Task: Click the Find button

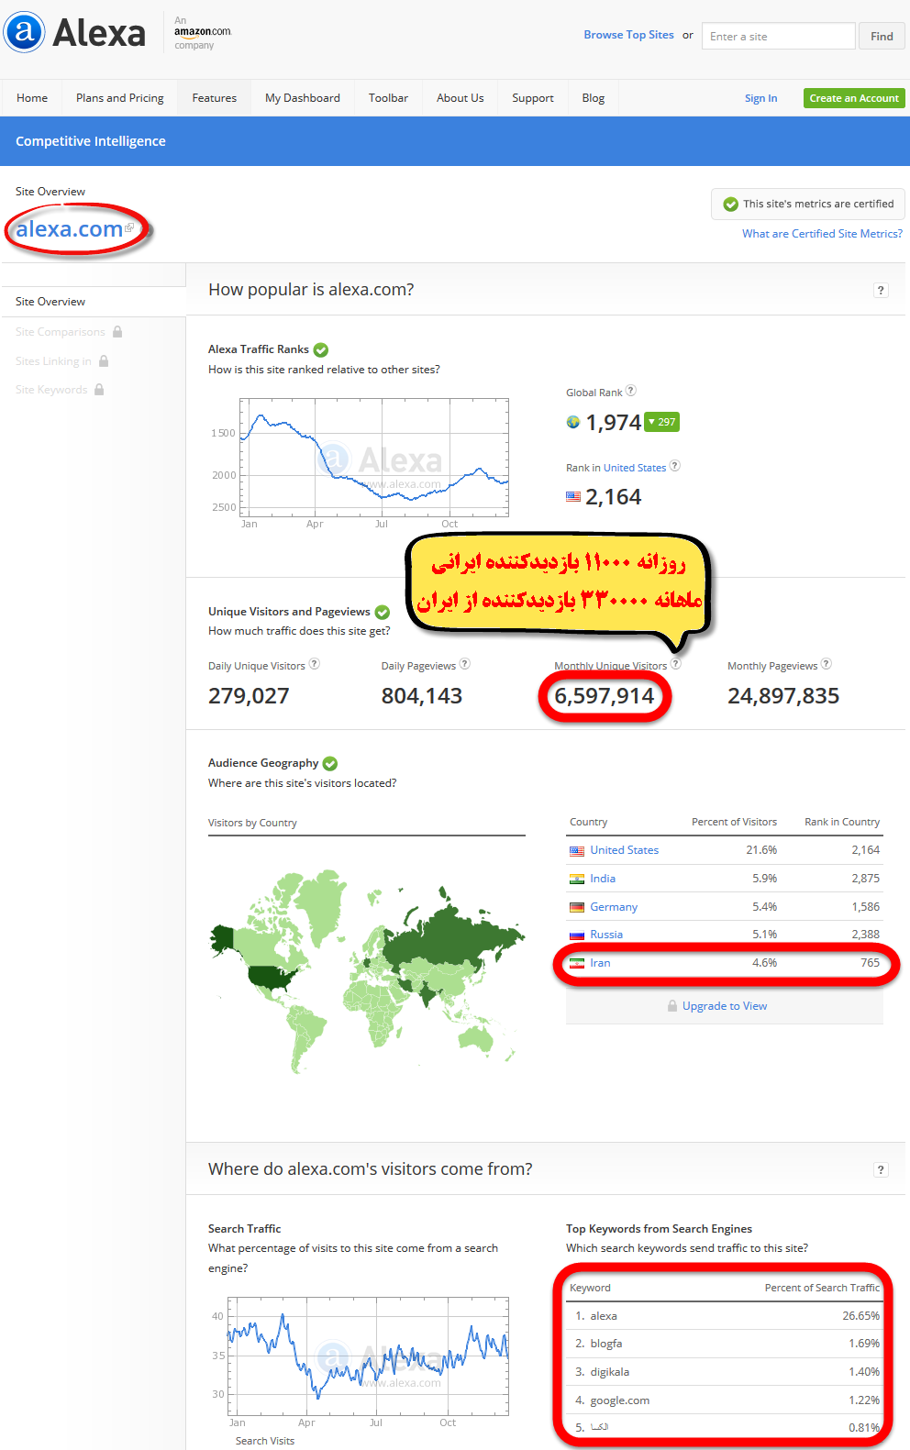Action: pos(882,37)
